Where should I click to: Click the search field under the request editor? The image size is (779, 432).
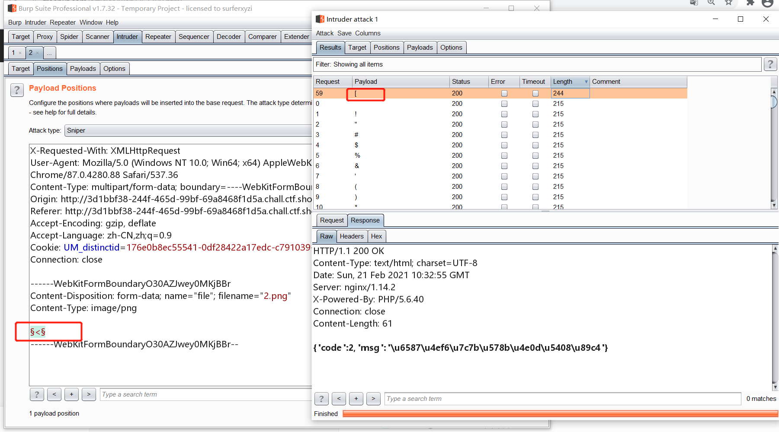(206, 394)
